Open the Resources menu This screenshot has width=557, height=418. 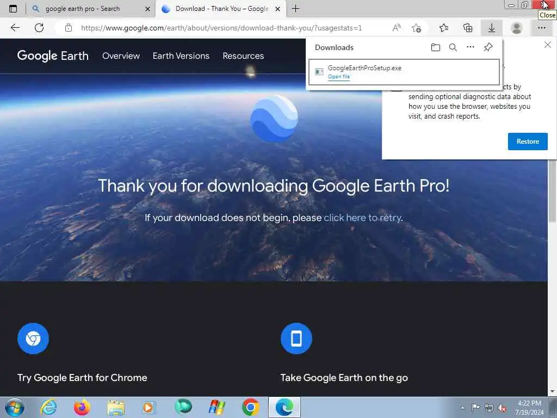pos(243,56)
